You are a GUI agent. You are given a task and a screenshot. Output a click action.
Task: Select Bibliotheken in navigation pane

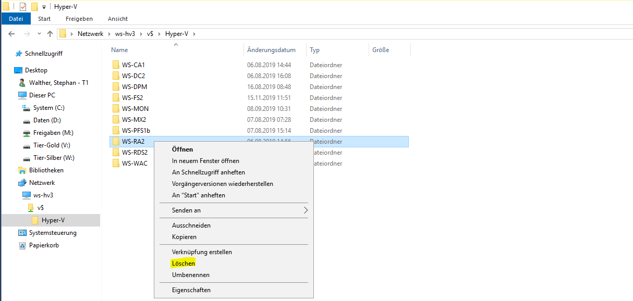[46, 170]
